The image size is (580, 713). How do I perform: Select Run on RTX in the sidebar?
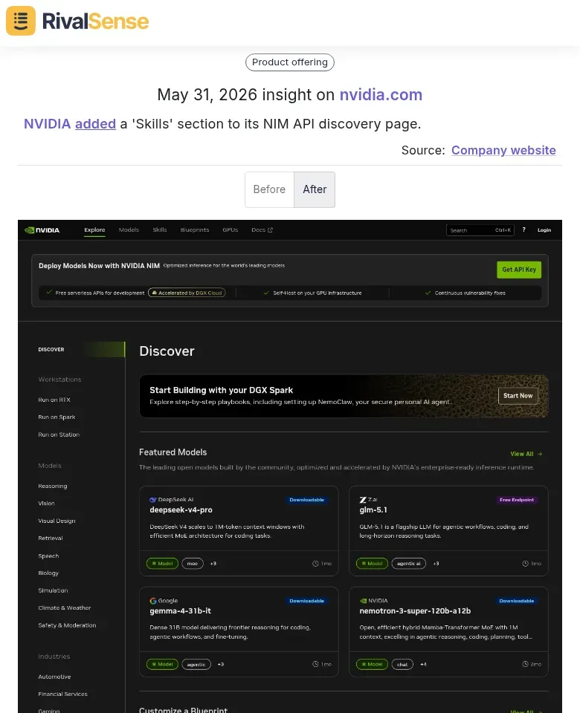click(x=54, y=400)
